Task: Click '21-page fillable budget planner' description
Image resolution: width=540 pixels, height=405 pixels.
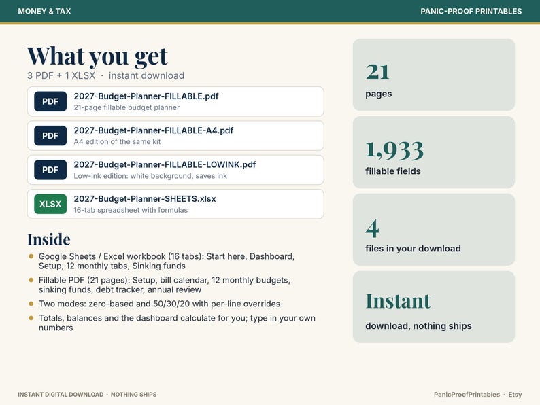Action: tap(126, 107)
